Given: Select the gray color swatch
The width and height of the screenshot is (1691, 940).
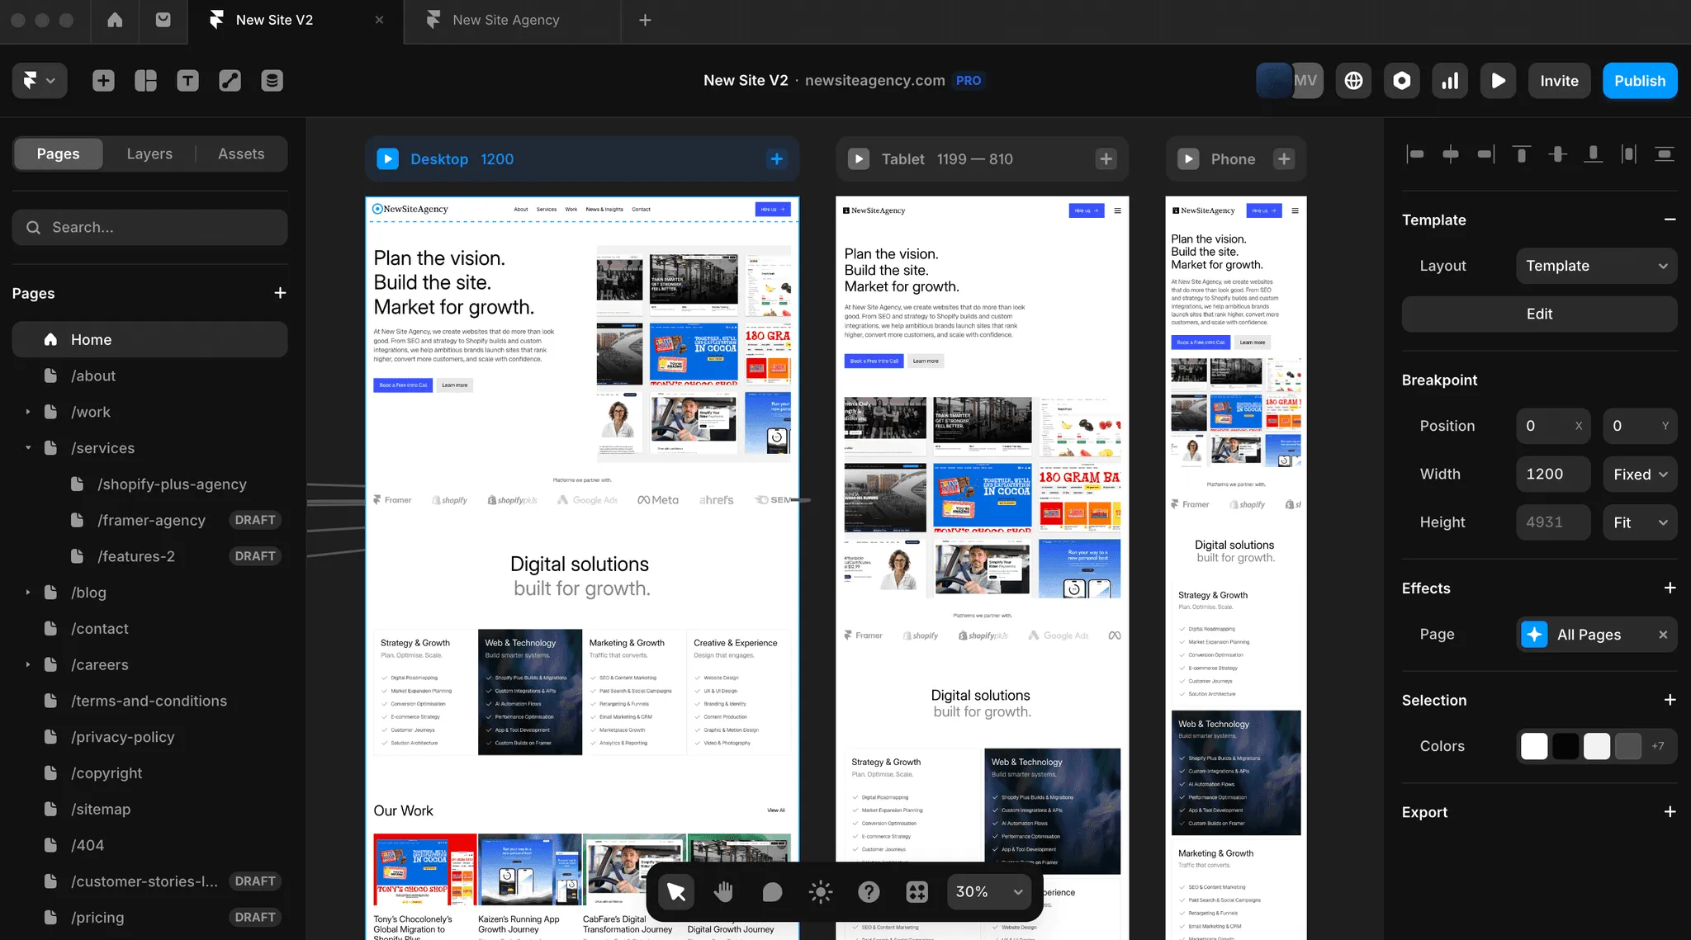Looking at the screenshot, I should coord(1628,746).
